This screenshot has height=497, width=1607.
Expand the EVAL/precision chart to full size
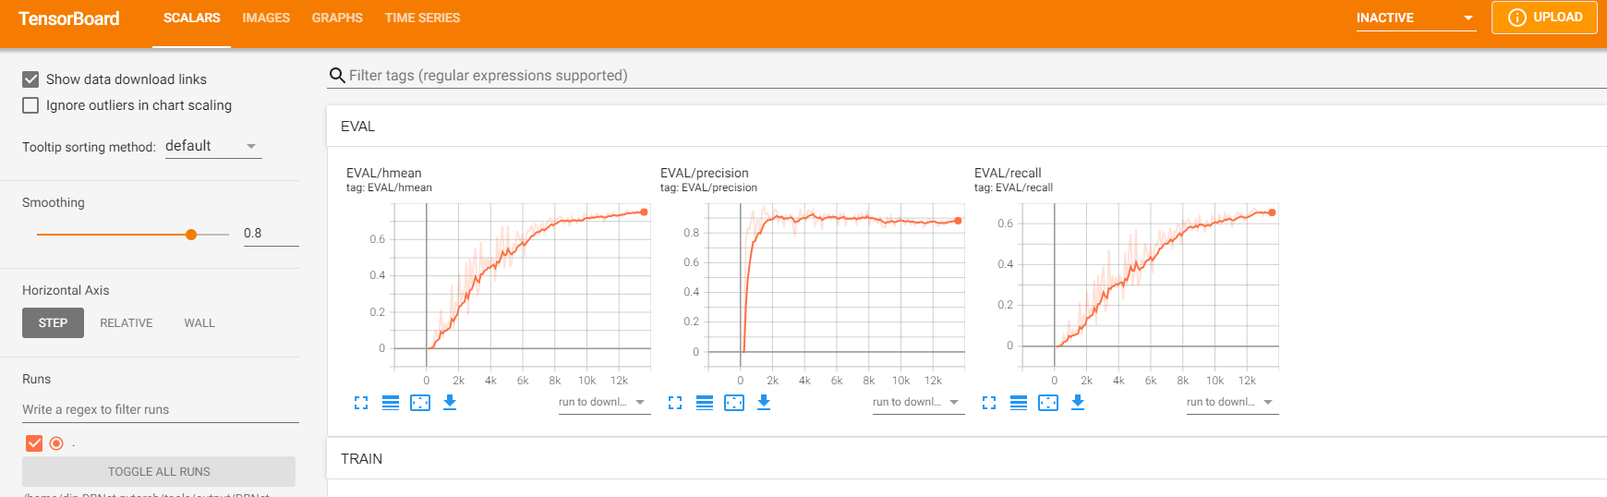675,403
